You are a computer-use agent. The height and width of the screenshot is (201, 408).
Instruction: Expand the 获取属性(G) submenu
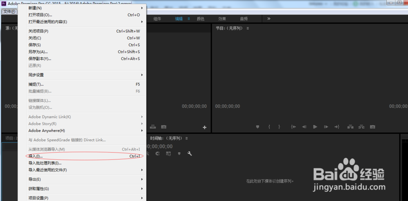pos(82,188)
